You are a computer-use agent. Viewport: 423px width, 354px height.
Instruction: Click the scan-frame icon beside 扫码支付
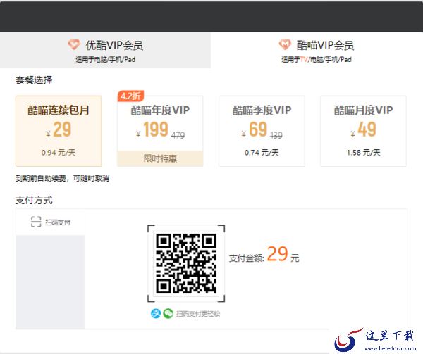coord(36,222)
